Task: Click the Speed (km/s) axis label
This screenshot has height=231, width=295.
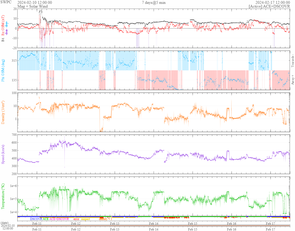Action: click(3, 154)
